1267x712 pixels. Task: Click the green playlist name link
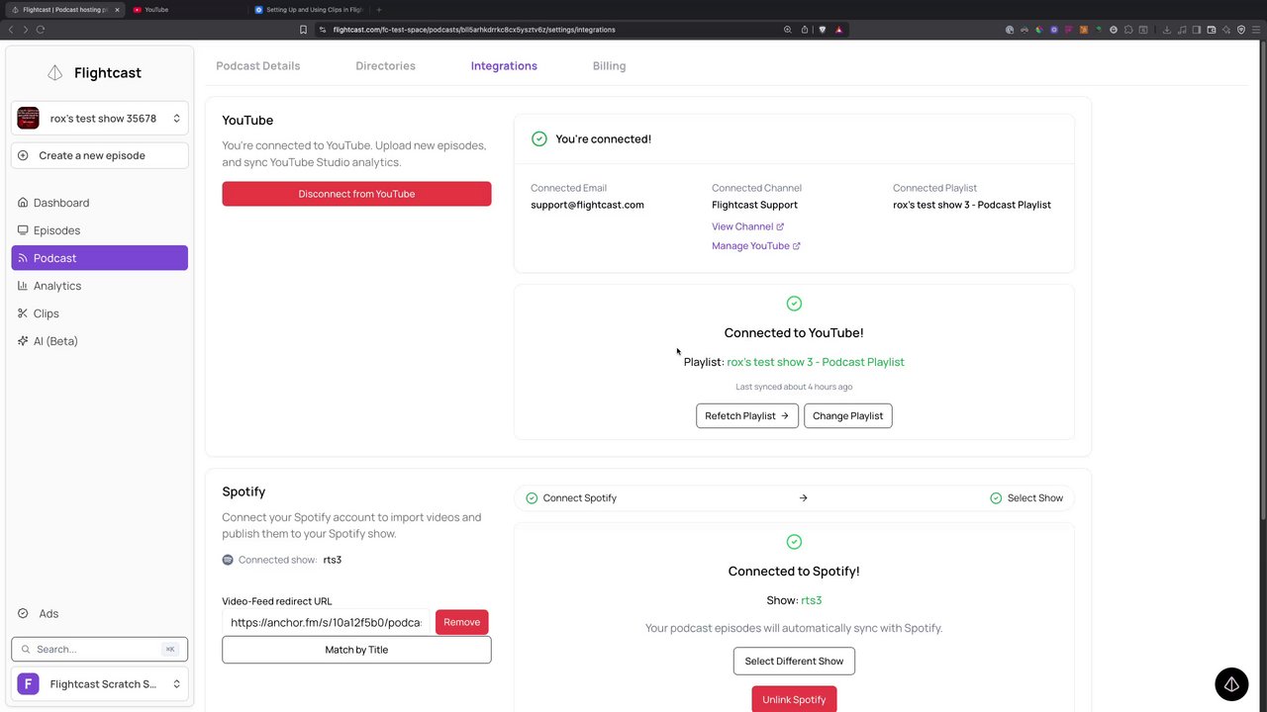coord(816,362)
